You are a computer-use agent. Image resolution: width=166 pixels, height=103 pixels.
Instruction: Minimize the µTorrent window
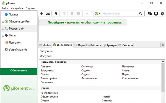142,3
